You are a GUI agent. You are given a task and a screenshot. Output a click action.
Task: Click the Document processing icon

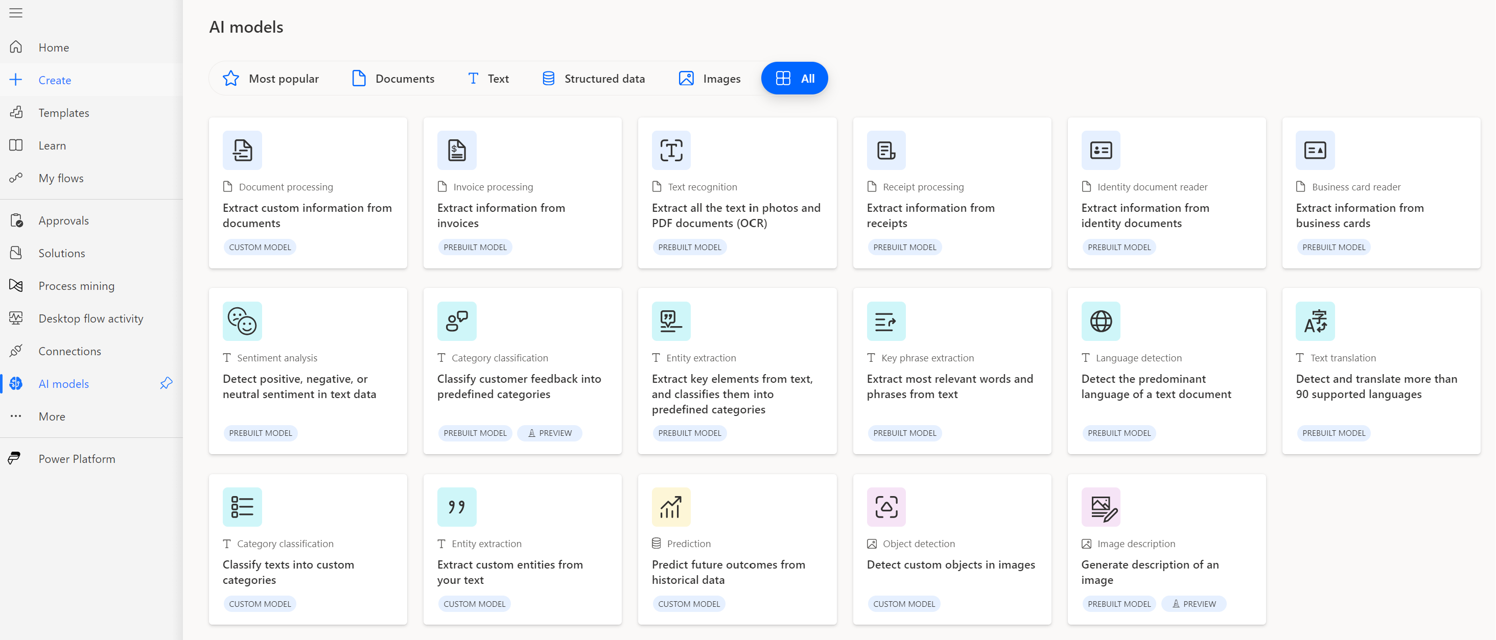242,149
